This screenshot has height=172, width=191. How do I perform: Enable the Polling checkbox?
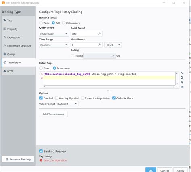(73, 56)
